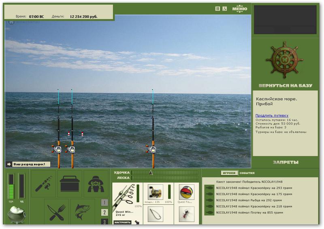Click the reel on the second rod
Viewport: 324px width, 229px height.
point(70,149)
